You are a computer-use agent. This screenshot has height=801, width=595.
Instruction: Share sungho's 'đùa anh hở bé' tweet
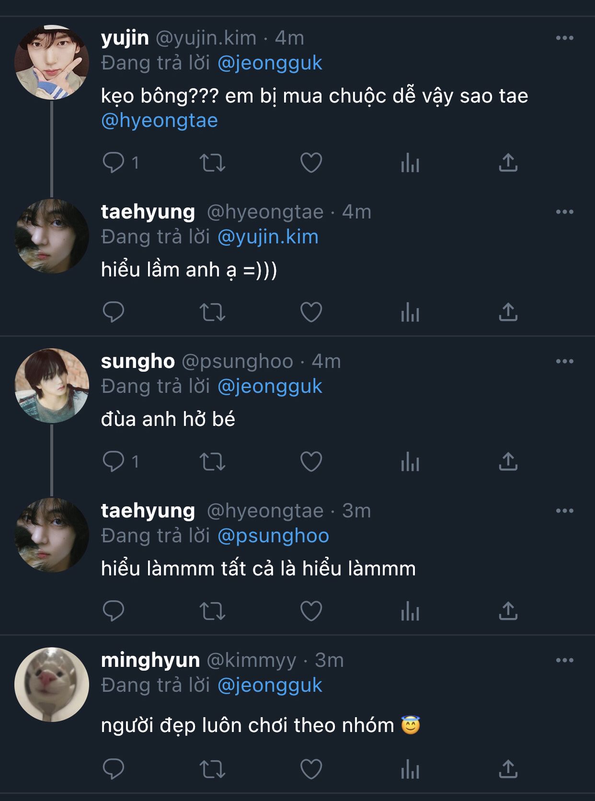(x=508, y=462)
